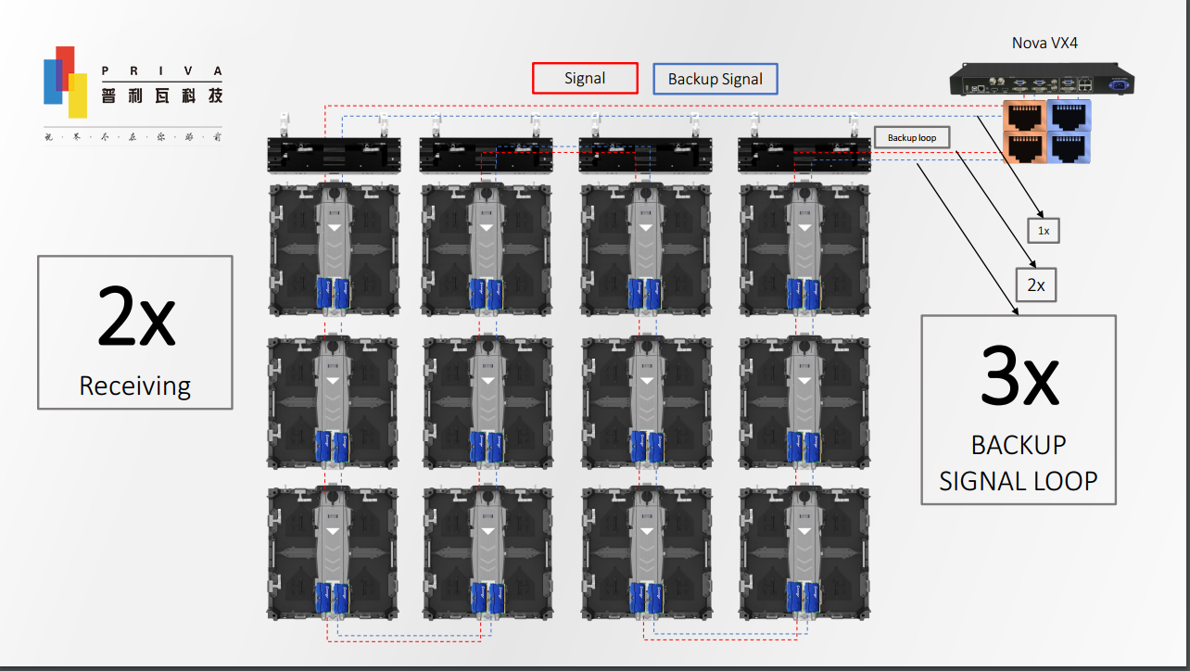Click blue connectors on bottom-right LED cabinet
The height and width of the screenshot is (671, 1190).
(804, 598)
